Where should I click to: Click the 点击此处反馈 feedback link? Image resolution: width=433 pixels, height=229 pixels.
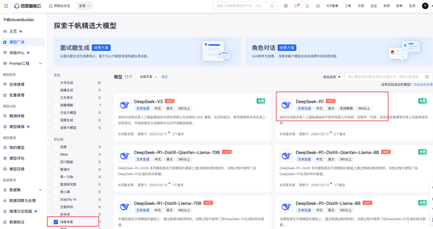[x=423, y=84]
